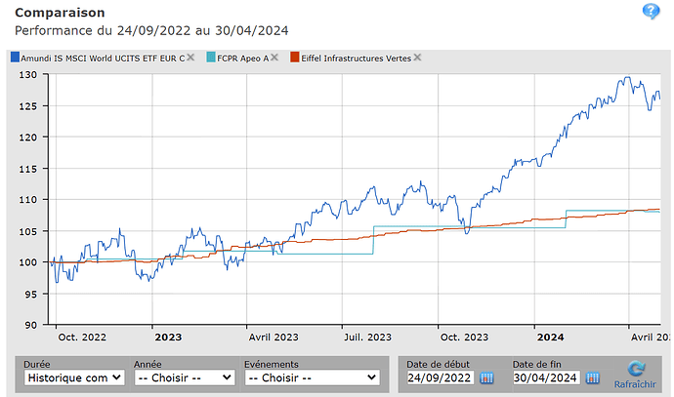
Task: Click the red Eiffel Infrastructures swatch
Action: tap(294, 58)
